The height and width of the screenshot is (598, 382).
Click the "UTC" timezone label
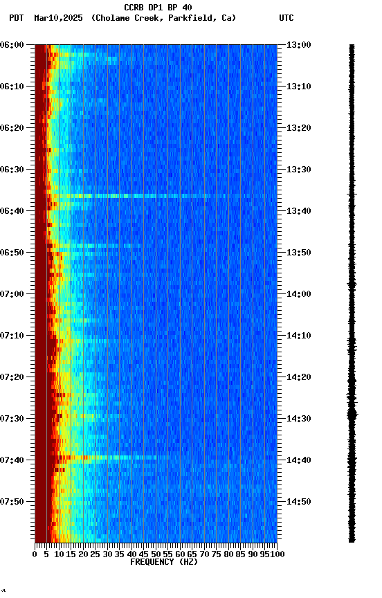[x=286, y=18]
